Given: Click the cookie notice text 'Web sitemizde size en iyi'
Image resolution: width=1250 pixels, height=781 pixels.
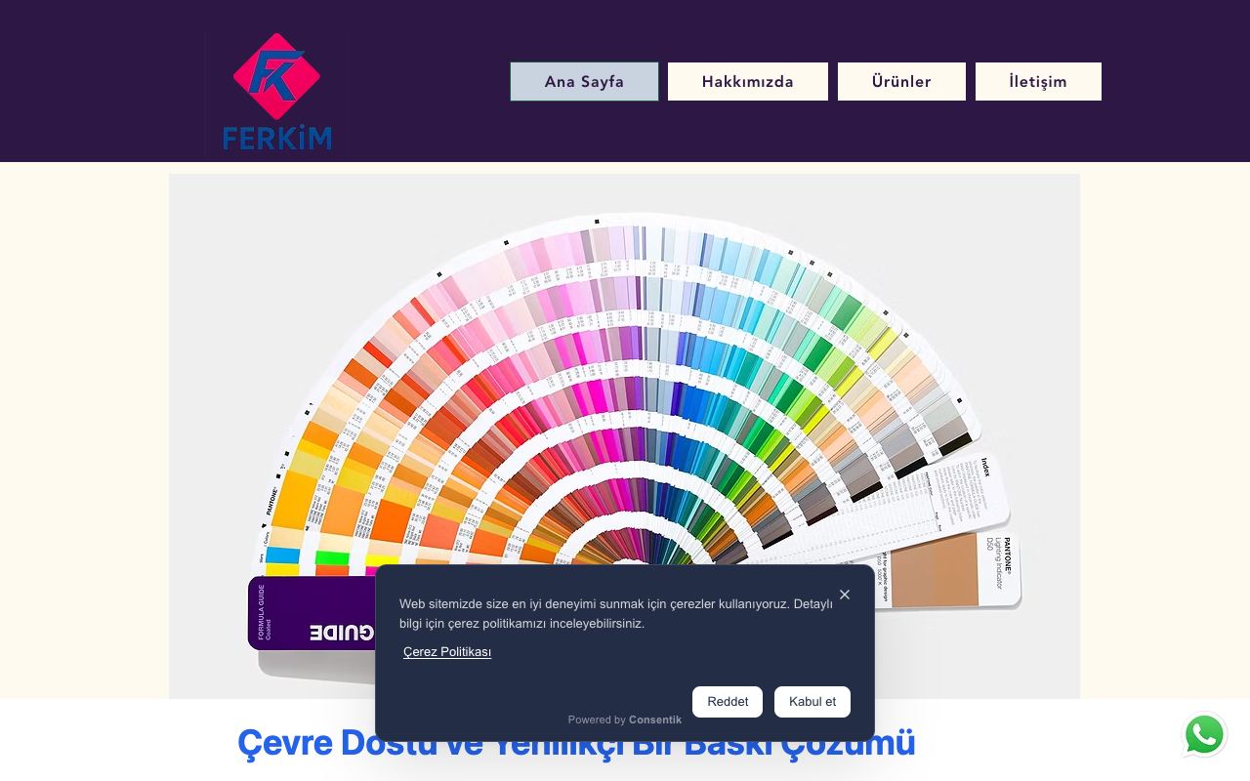Looking at the screenshot, I should click(x=616, y=613).
